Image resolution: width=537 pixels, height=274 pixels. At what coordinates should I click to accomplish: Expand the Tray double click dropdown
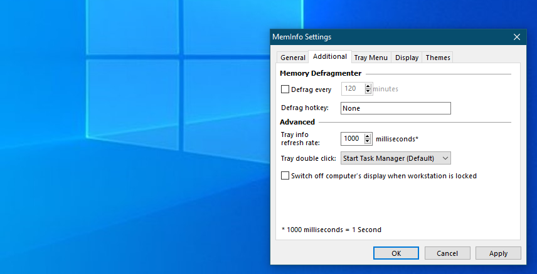coord(396,158)
